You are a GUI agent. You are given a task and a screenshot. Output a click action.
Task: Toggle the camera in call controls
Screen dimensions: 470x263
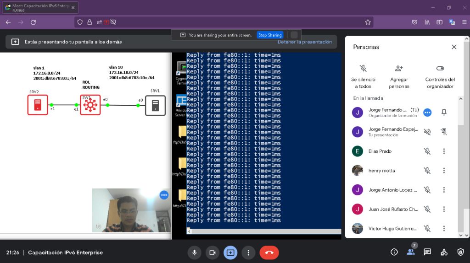[212, 252]
